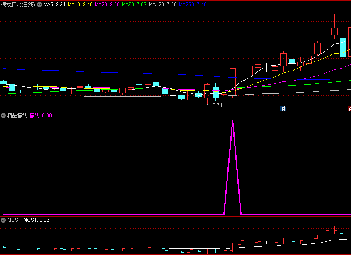Click the 财 financial marker icon

tap(283, 109)
